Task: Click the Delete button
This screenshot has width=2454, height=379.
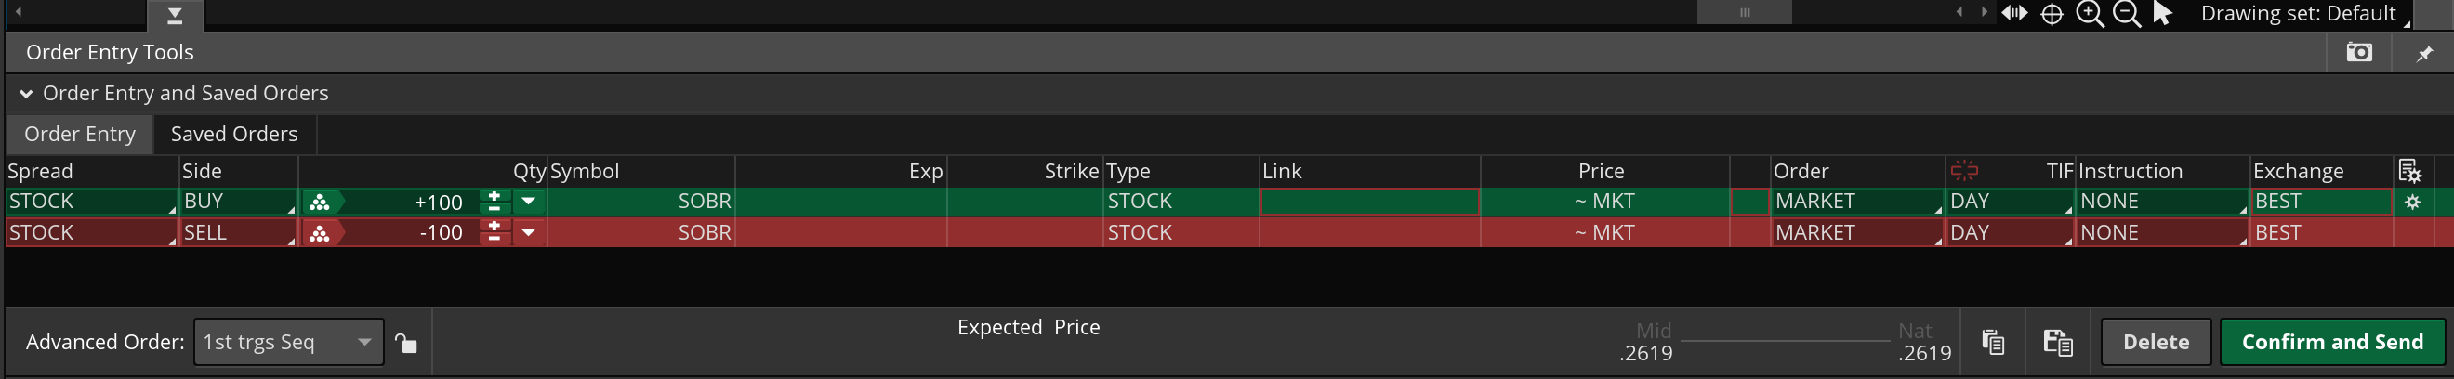Action: coord(2156,342)
